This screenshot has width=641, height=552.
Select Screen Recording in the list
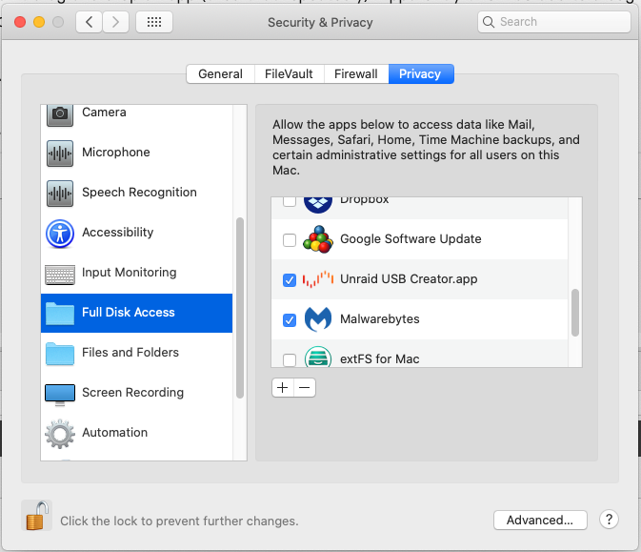click(132, 393)
